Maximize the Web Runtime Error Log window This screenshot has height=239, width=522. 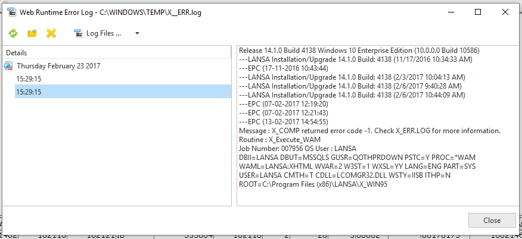(x=477, y=12)
